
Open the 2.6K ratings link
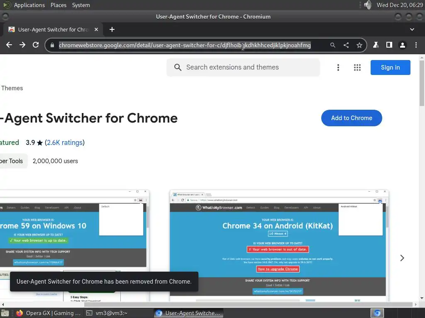coord(65,142)
